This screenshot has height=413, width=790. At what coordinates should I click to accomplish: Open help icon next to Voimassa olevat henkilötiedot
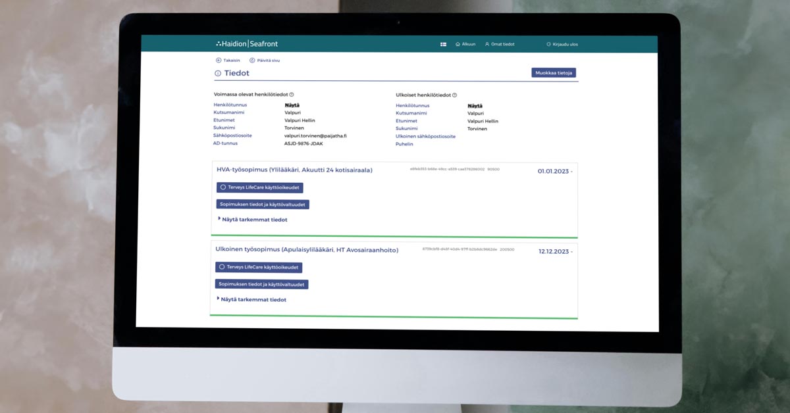(292, 95)
